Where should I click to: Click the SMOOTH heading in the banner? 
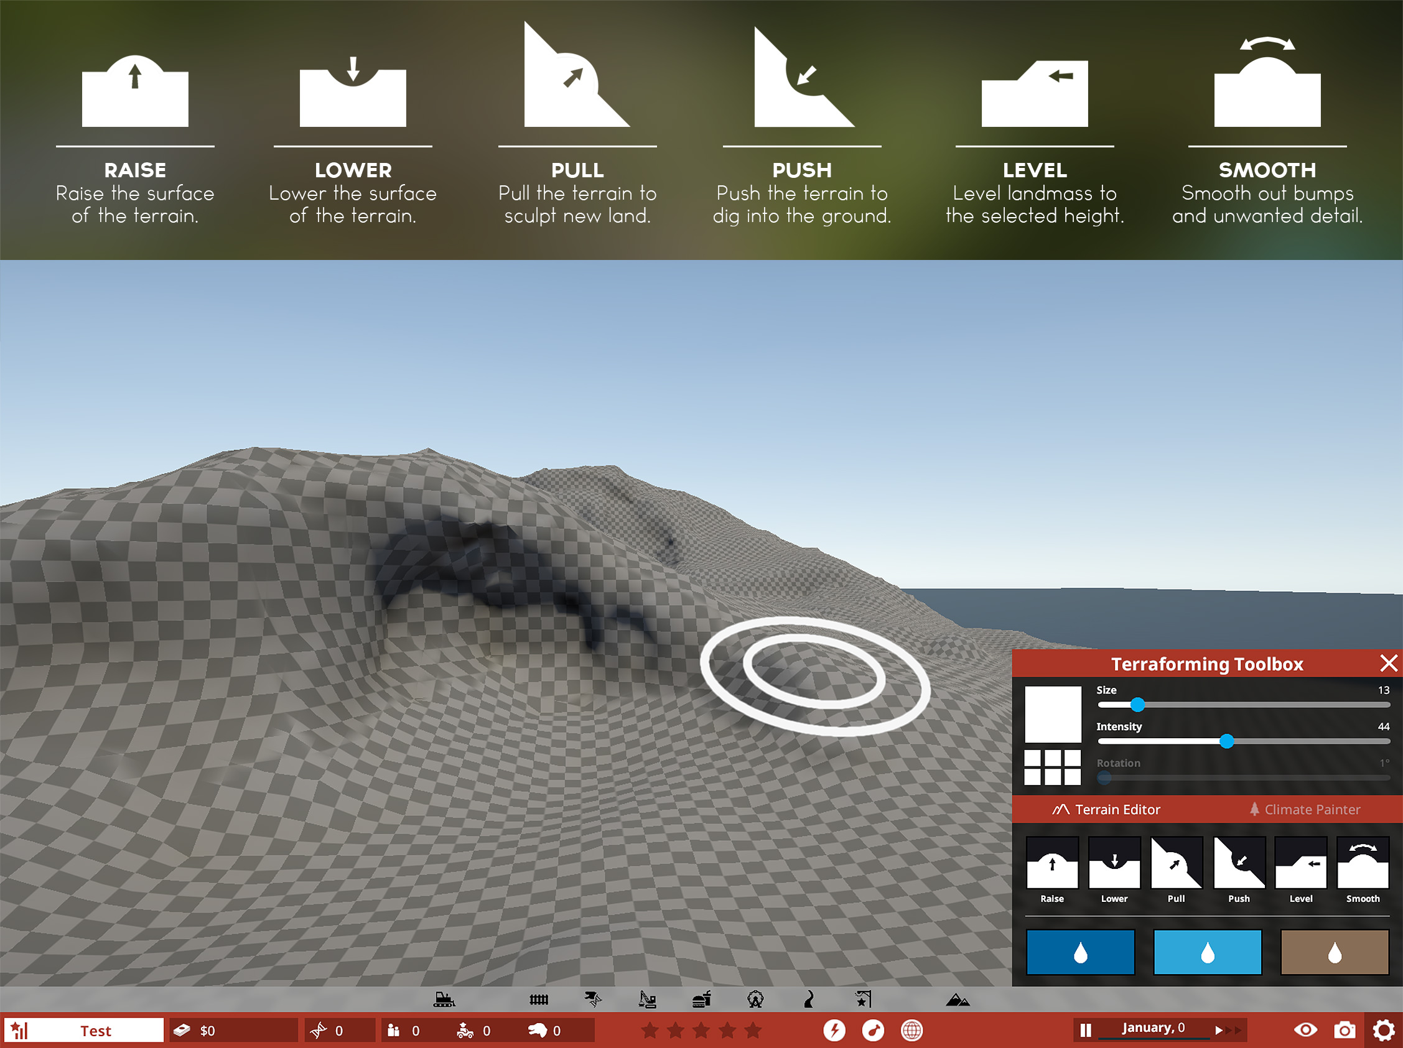pos(1267,170)
